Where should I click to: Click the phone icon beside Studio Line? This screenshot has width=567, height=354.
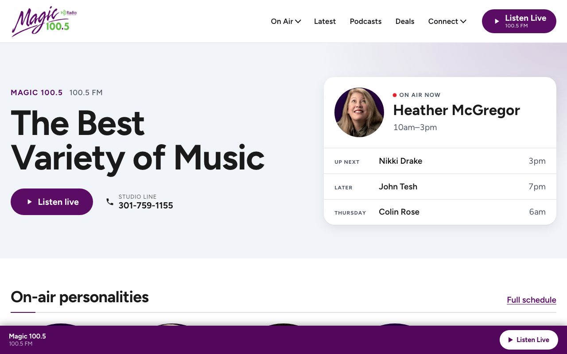[x=110, y=202]
